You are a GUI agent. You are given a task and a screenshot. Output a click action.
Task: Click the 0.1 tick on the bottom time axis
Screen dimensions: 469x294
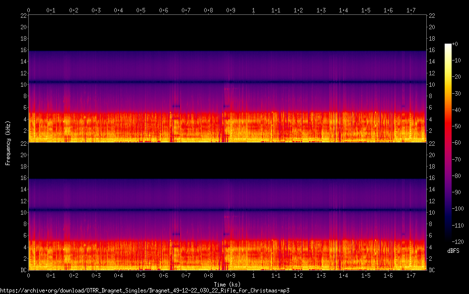[51, 276]
